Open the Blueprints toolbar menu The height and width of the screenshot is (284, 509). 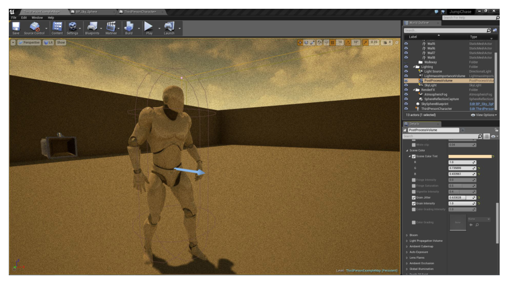point(92,28)
